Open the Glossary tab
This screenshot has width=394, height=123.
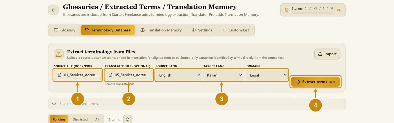[x=64, y=30]
